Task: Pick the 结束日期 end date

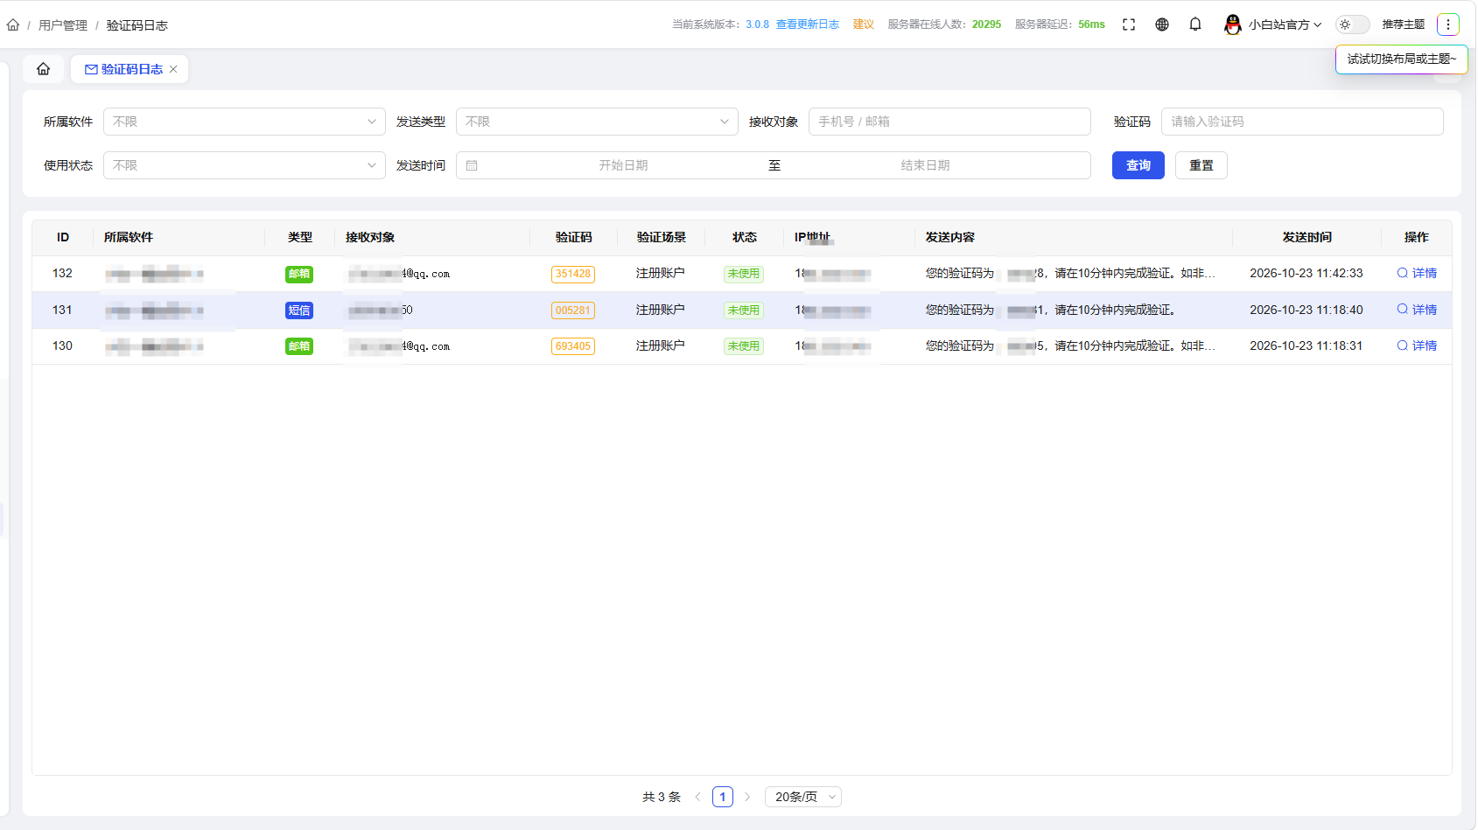Action: (x=925, y=165)
